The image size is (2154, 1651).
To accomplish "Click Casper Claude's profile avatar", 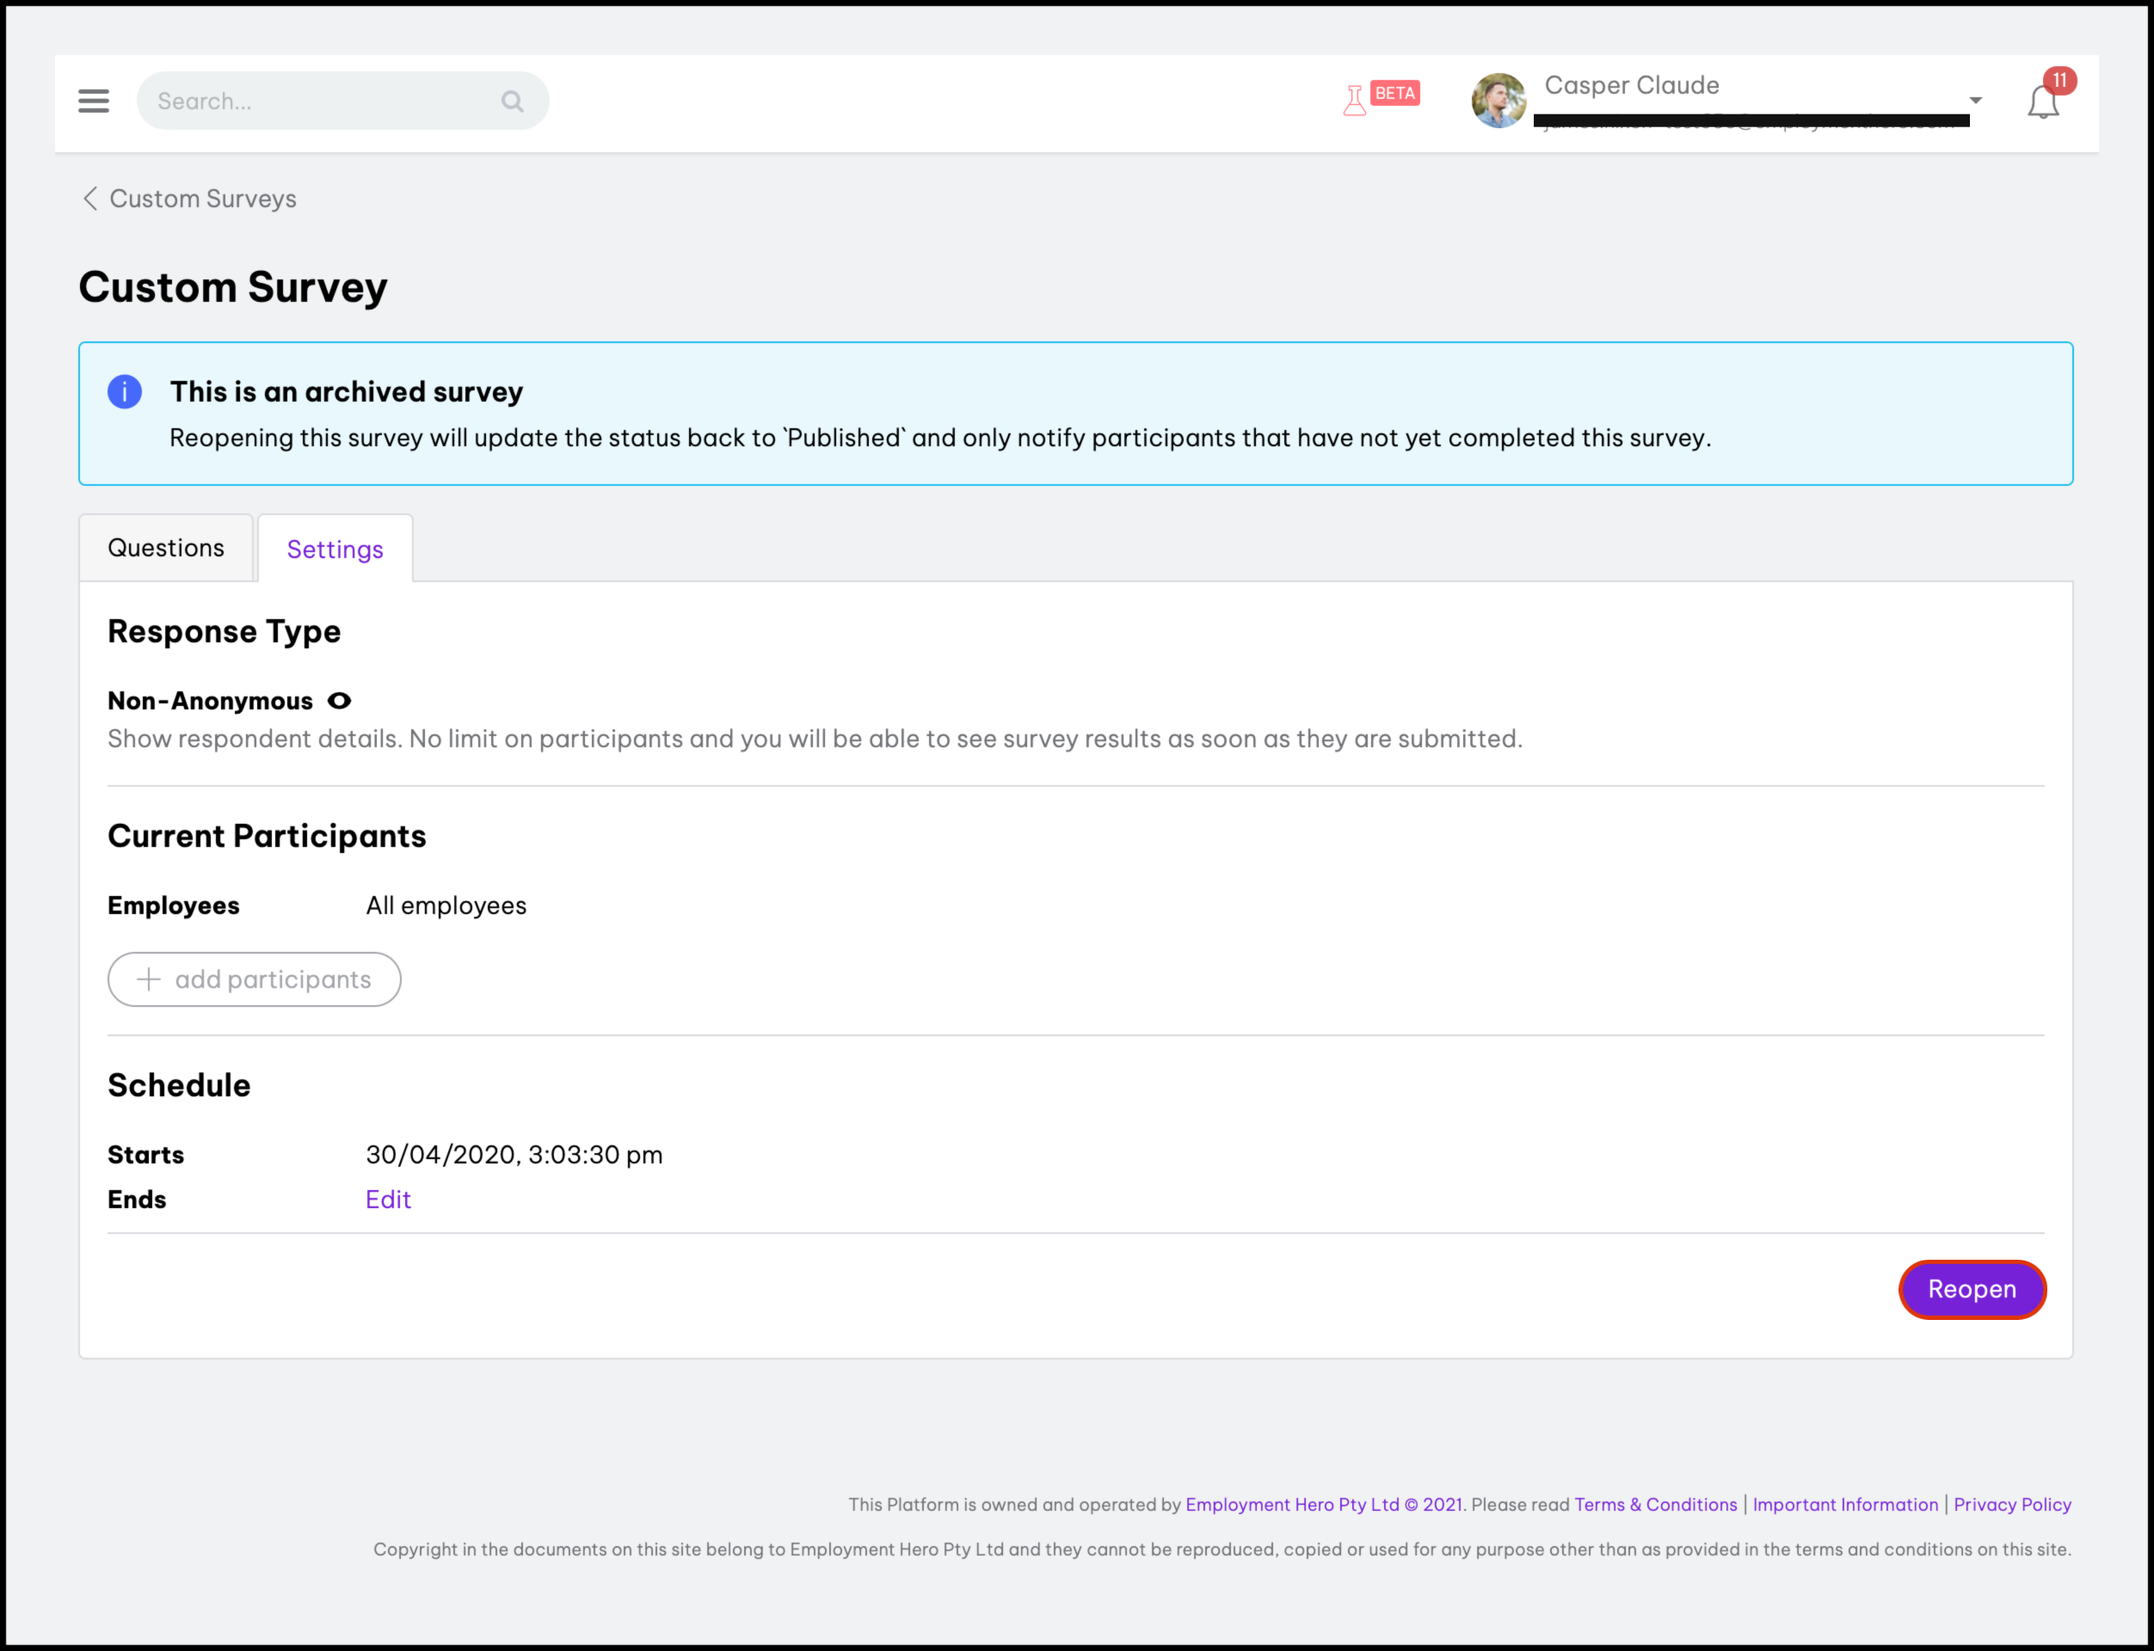I will (1499, 101).
